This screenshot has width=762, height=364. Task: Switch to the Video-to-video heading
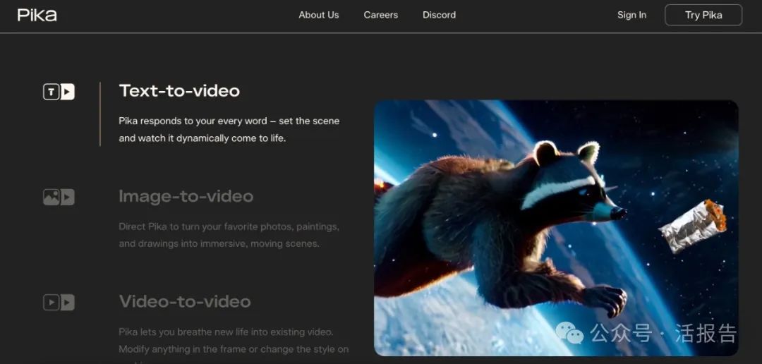tap(185, 301)
